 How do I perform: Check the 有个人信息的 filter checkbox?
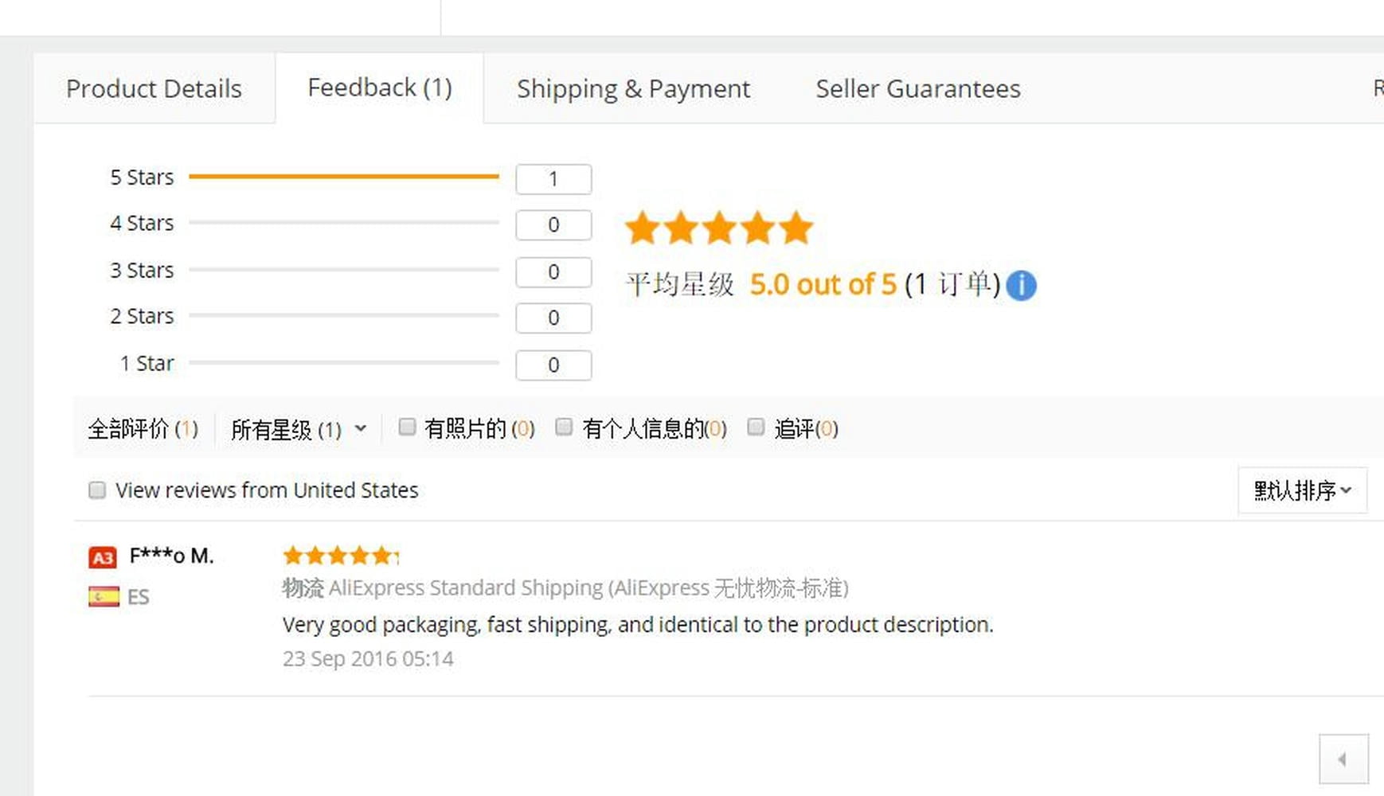pyautogui.click(x=564, y=427)
